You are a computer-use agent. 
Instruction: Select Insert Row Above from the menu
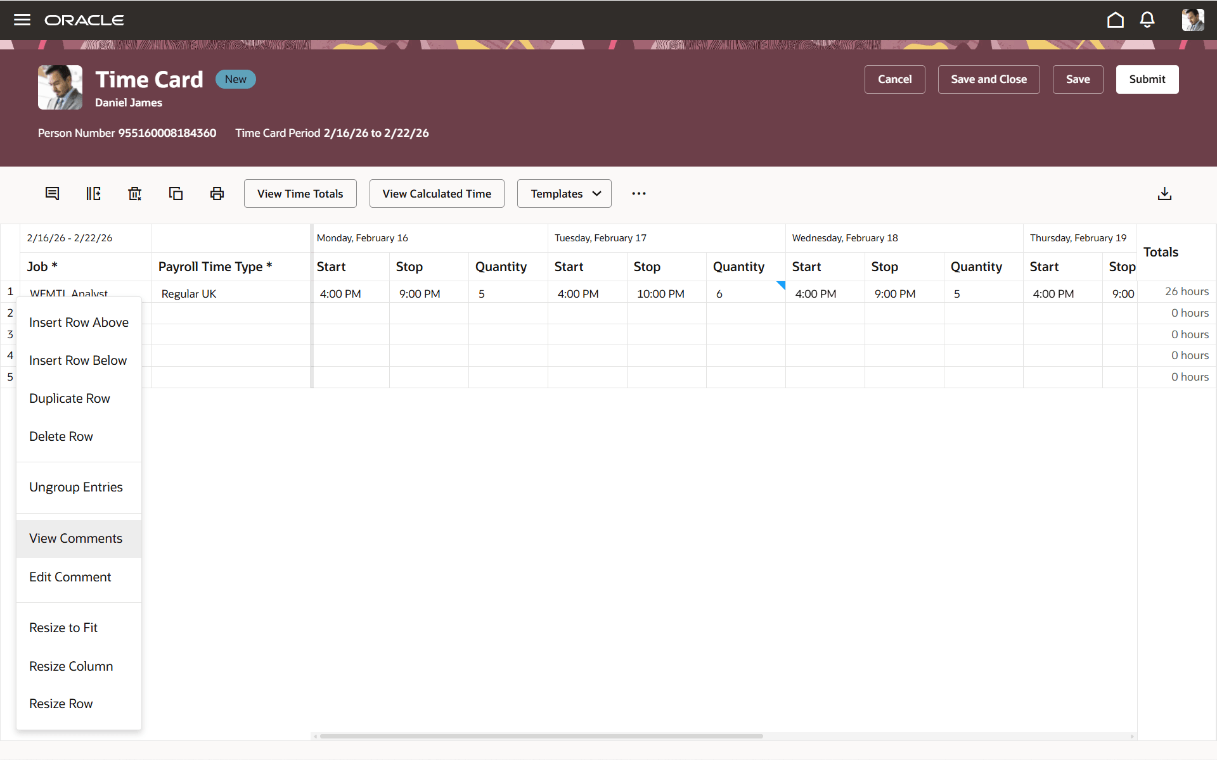coord(79,322)
